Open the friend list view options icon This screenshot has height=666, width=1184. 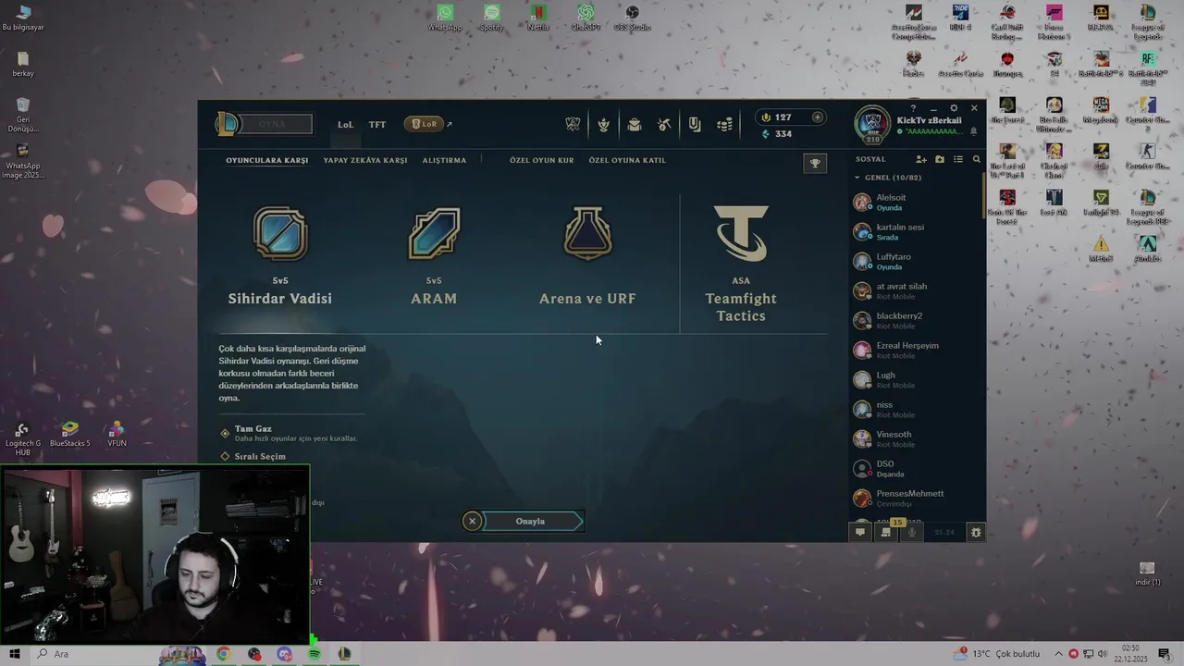click(x=958, y=159)
